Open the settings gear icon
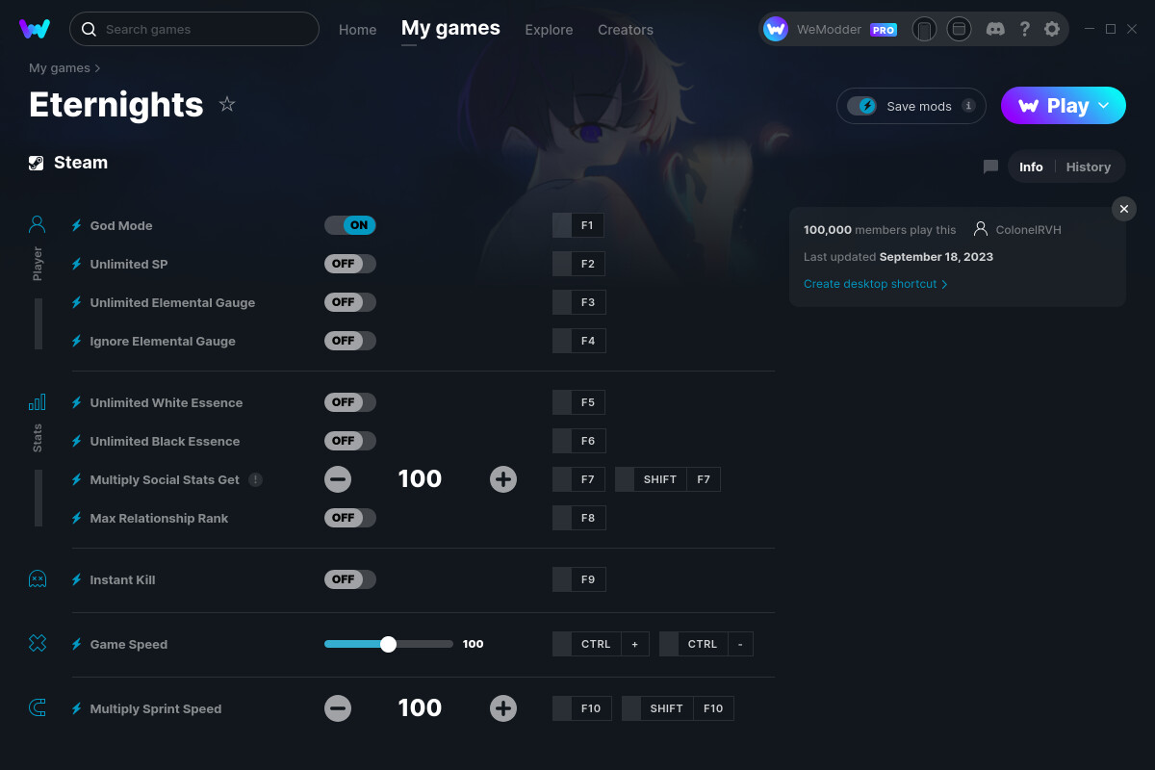 coord(1052,29)
